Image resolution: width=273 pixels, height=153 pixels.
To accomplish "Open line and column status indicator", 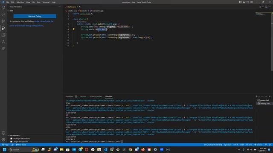I will tap(213, 144).
